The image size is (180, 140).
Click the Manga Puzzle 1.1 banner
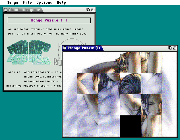tap(49, 20)
